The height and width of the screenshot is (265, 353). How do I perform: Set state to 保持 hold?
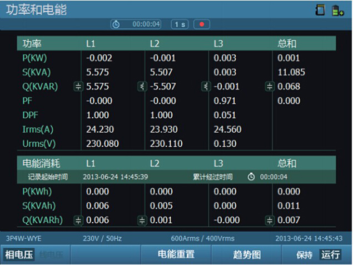click(304, 255)
